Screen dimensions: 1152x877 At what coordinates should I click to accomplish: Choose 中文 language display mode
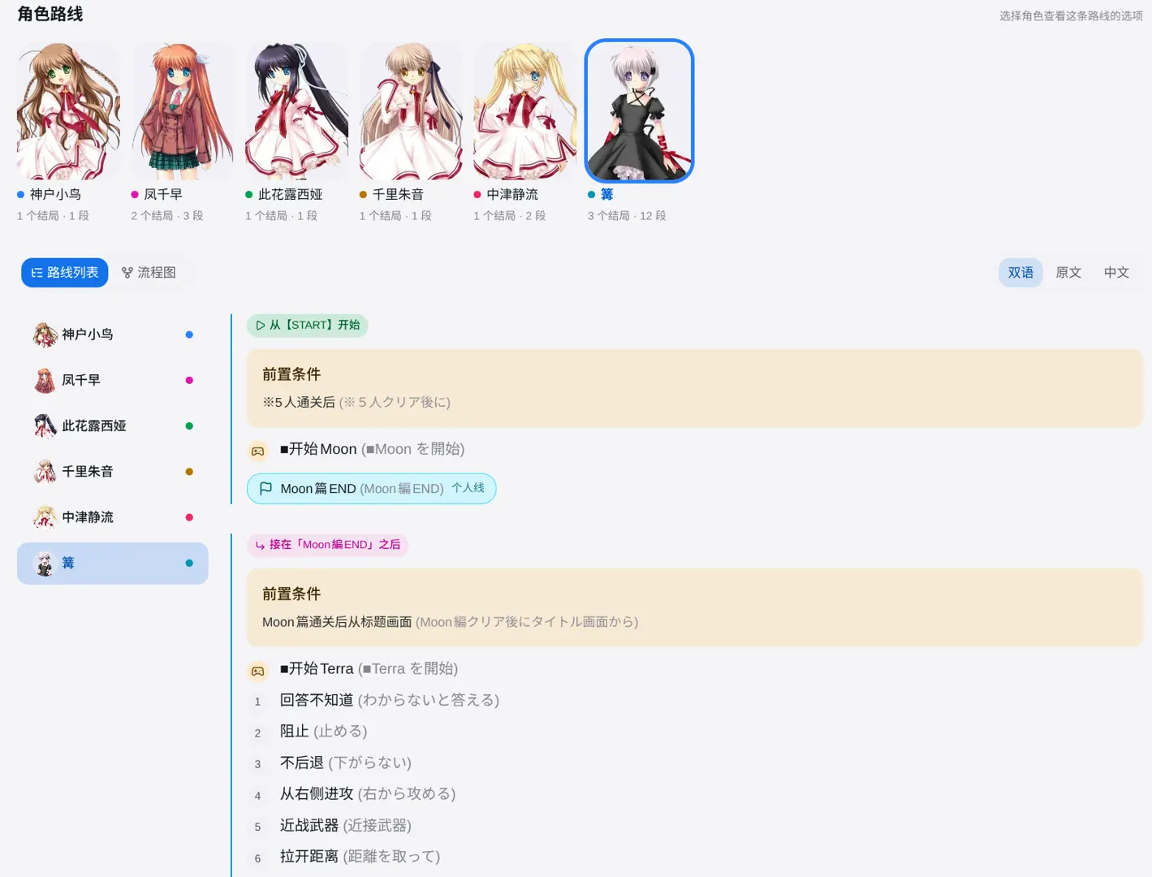(x=1116, y=273)
